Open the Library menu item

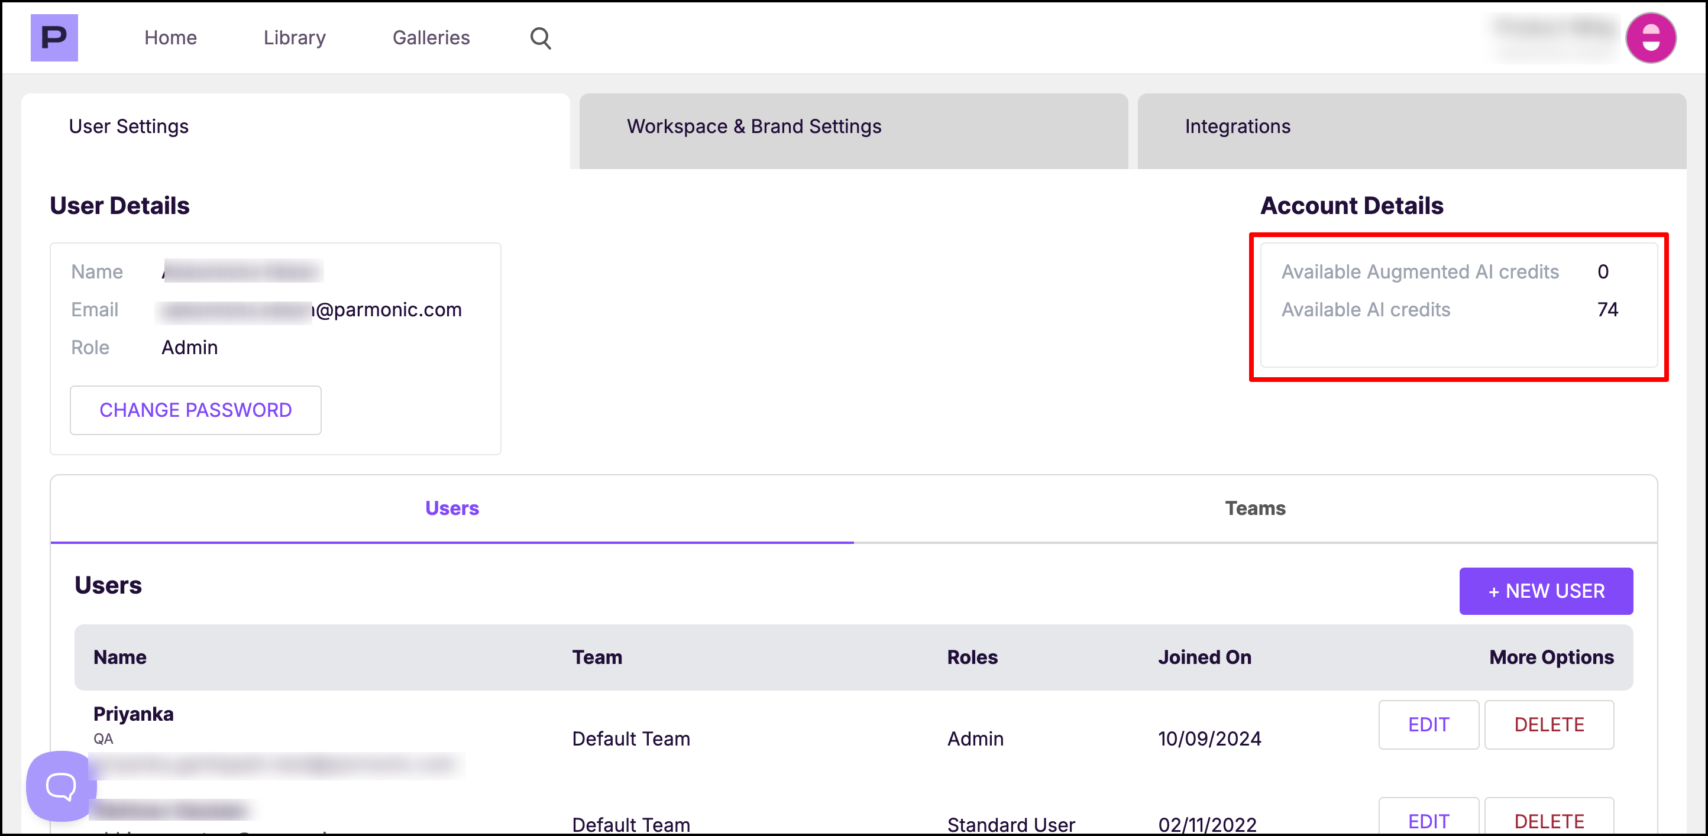coord(295,38)
